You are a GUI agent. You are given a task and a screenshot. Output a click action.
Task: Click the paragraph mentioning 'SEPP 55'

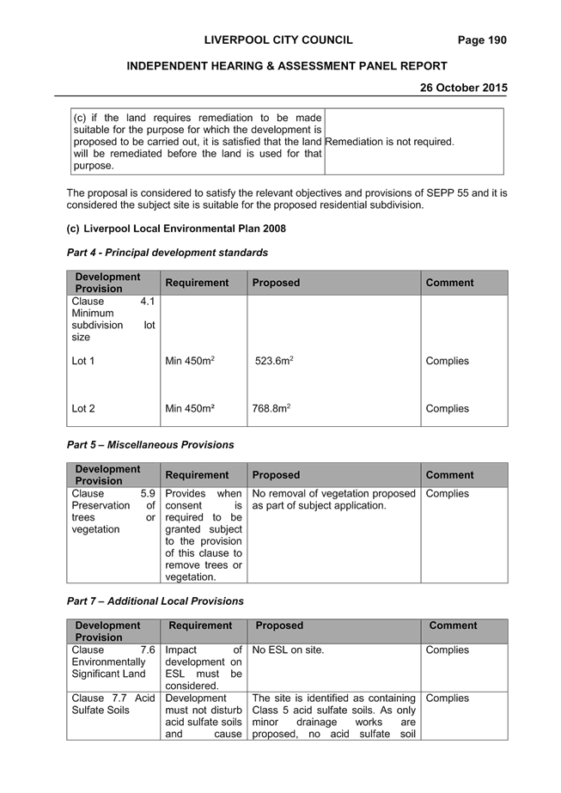[287, 198]
